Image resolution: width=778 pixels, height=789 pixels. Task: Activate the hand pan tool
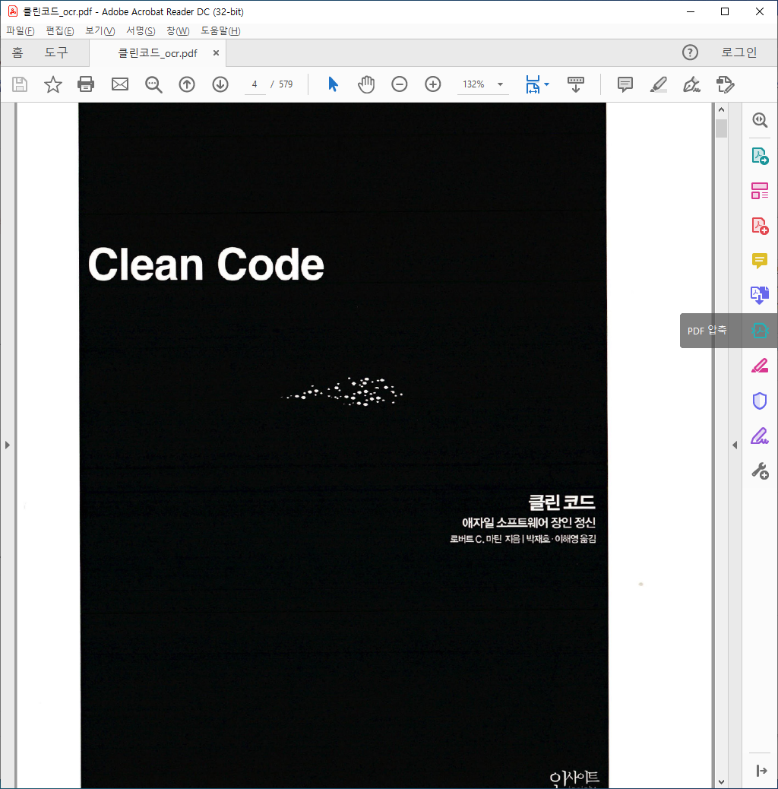pyautogui.click(x=366, y=84)
